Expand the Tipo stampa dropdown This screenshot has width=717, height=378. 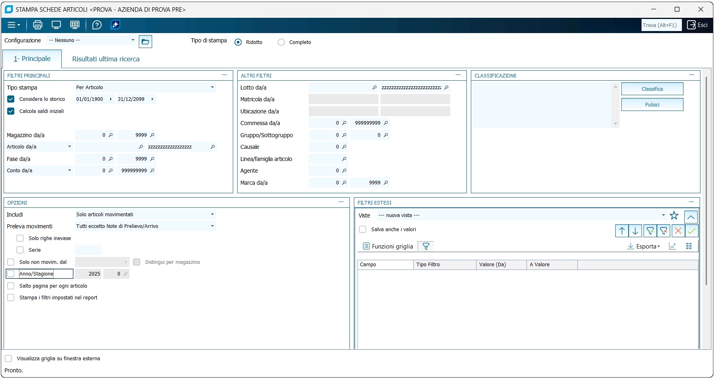[212, 88]
